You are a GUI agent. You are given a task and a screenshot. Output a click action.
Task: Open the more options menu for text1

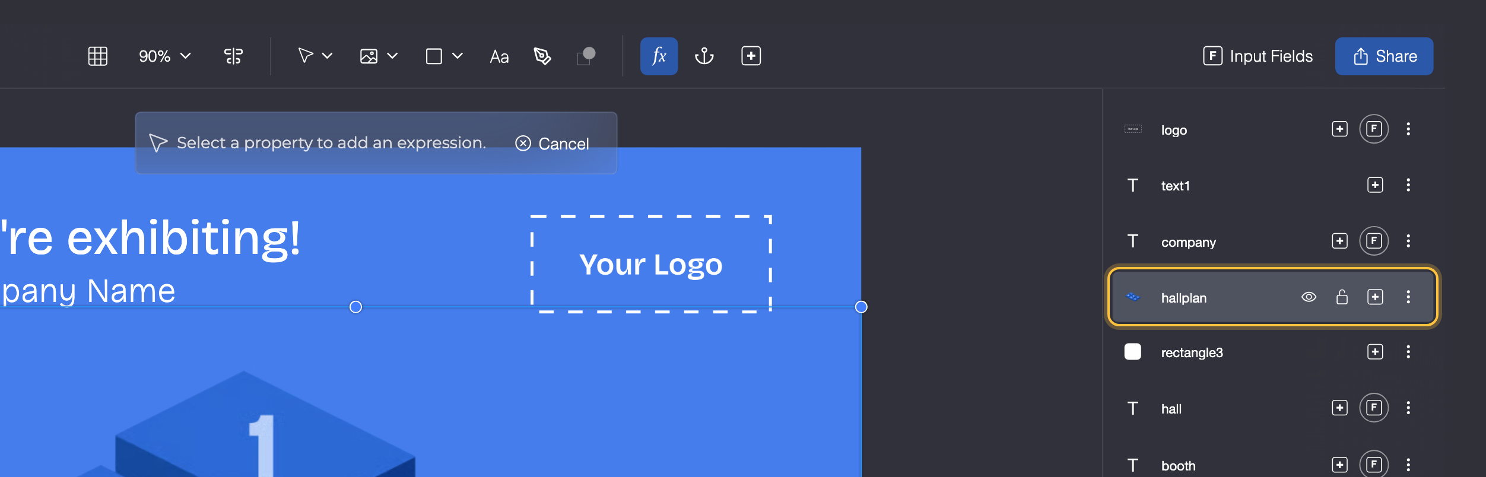pos(1408,185)
